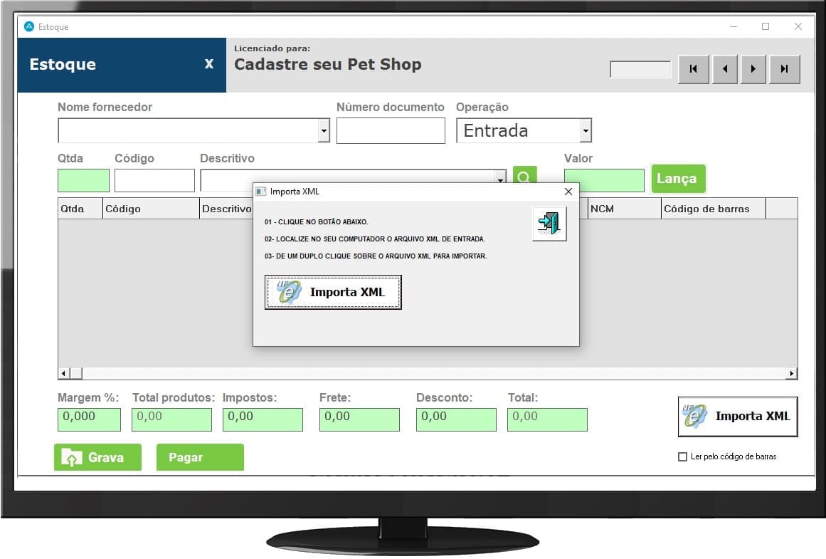Image resolution: width=826 pixels, height=559 pixels.
Task: Jump to last record navigation button
Action: (x=784, y=70)
